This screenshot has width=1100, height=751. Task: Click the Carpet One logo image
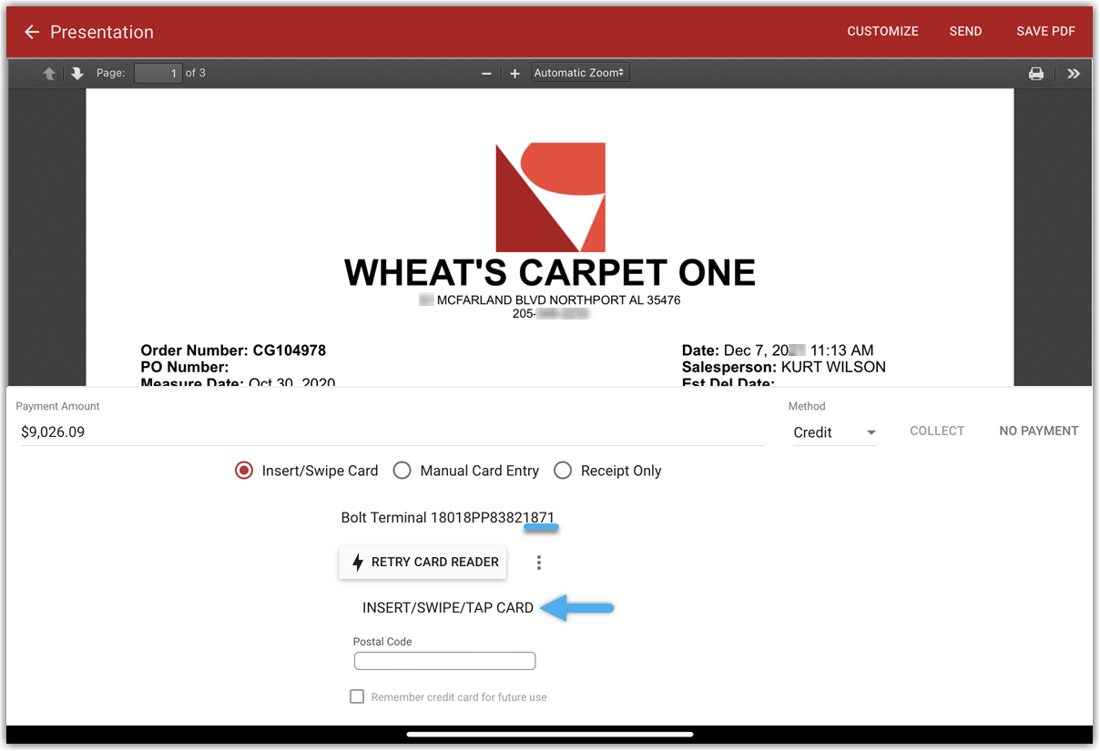[550, 198]
